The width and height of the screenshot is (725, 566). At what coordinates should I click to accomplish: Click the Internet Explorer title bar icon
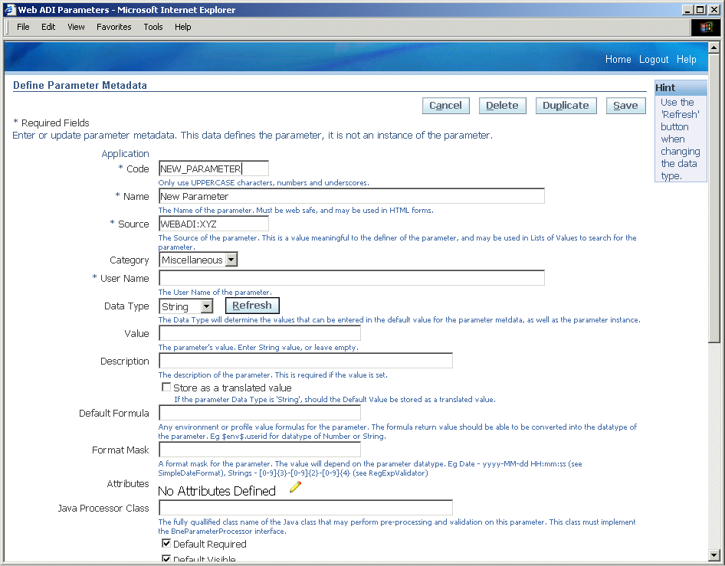click(10, 10)
